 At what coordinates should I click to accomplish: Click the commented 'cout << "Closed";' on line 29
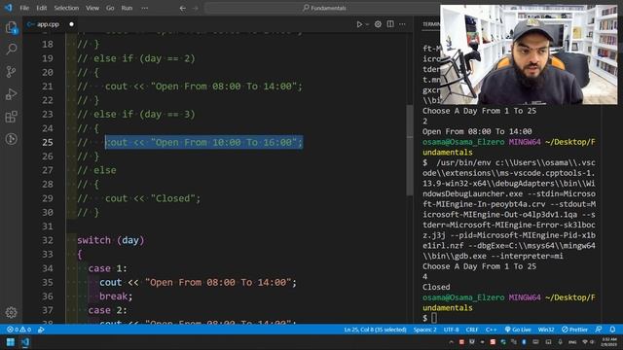click(x=153, y=198)
